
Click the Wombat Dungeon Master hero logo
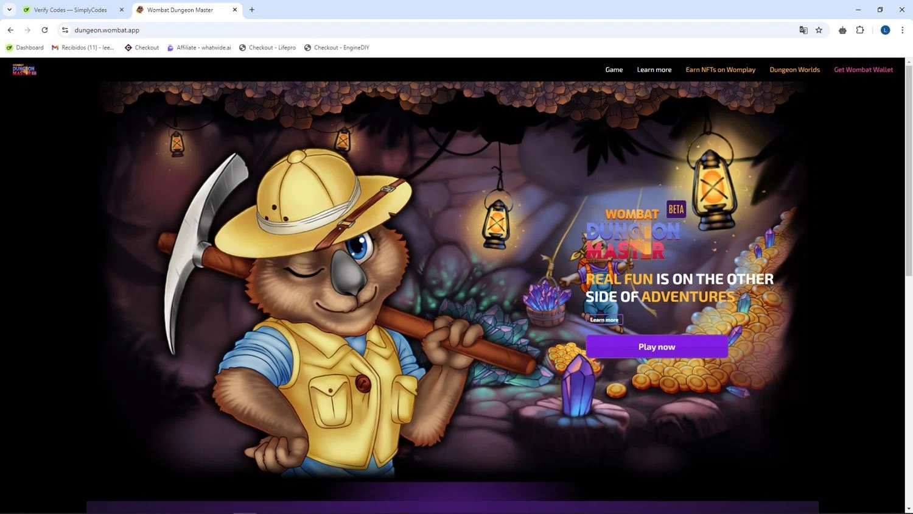pos(633,234)
